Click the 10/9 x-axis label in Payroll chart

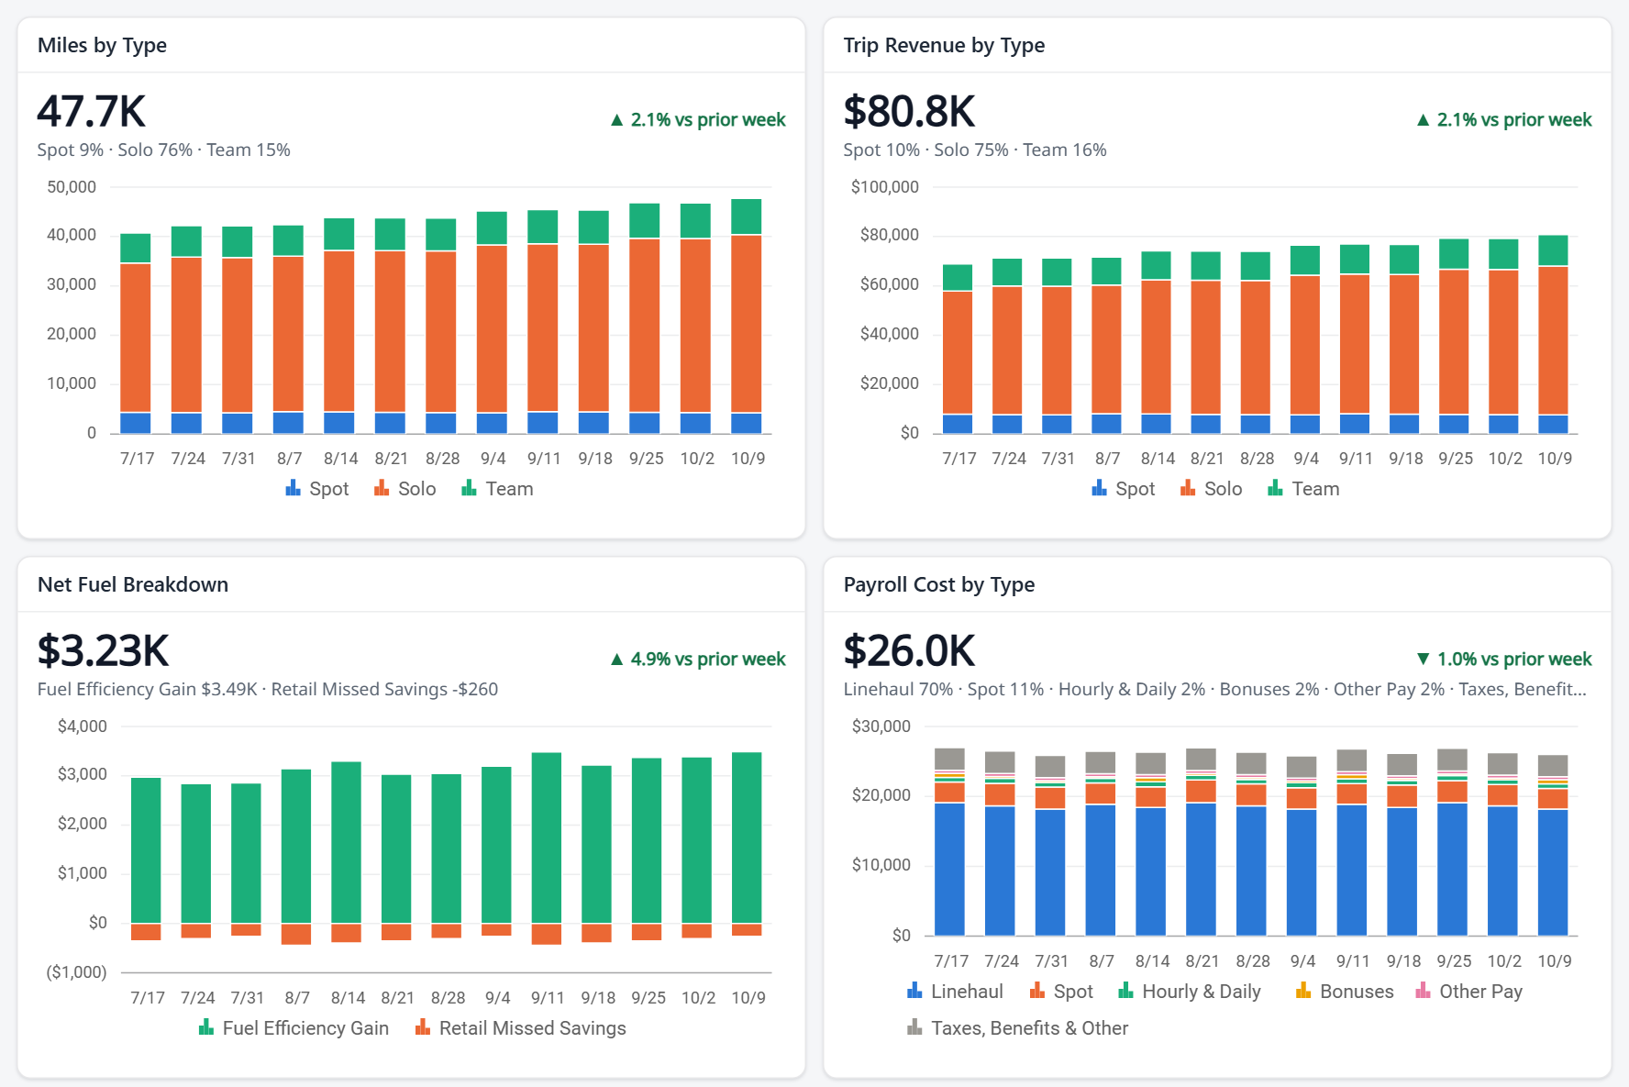point(1555,960)
